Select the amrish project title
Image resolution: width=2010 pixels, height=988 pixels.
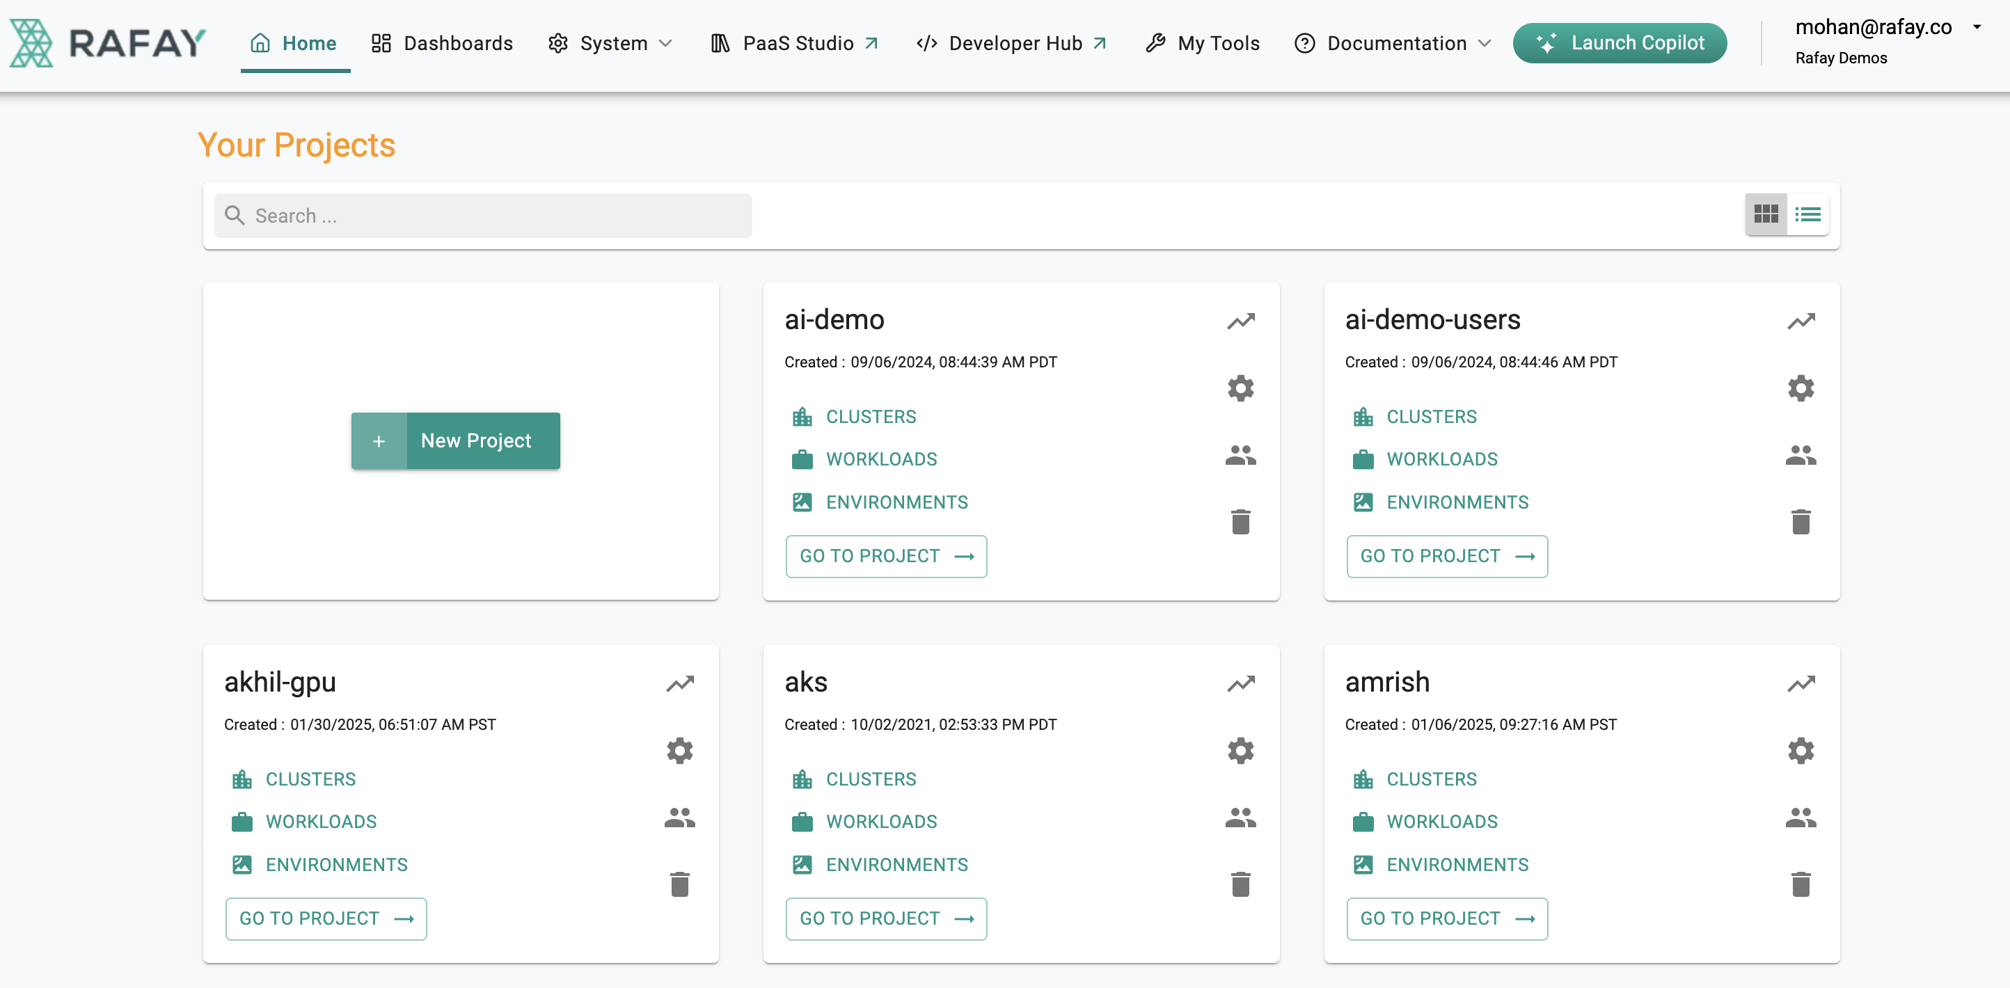[1387, 683]
